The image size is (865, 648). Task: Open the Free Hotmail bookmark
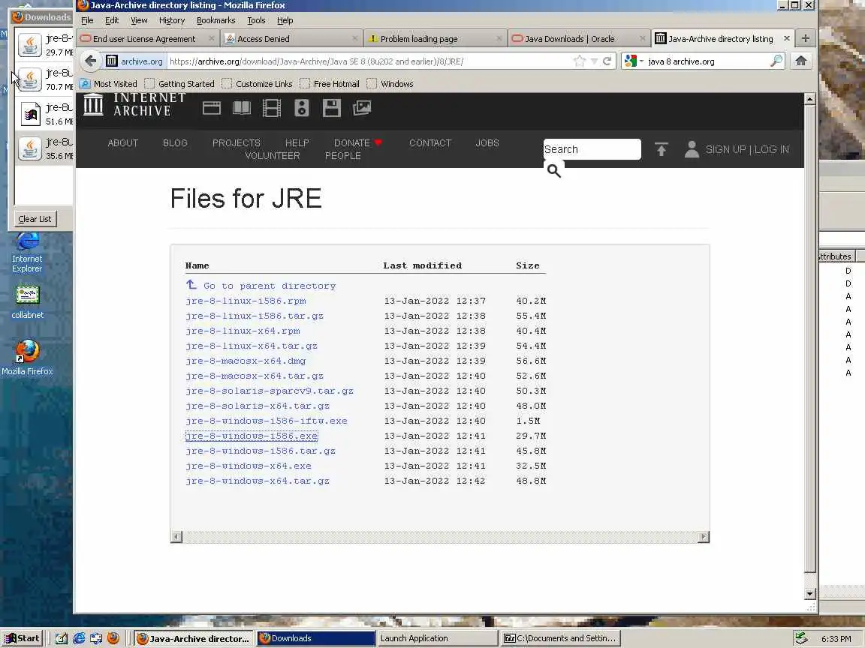click(x=330, y=84)
